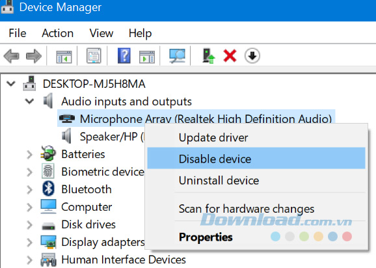The image size is (376, 268).
Task: Click the Microphone Array device icon
Action: (x=67, y=118)
